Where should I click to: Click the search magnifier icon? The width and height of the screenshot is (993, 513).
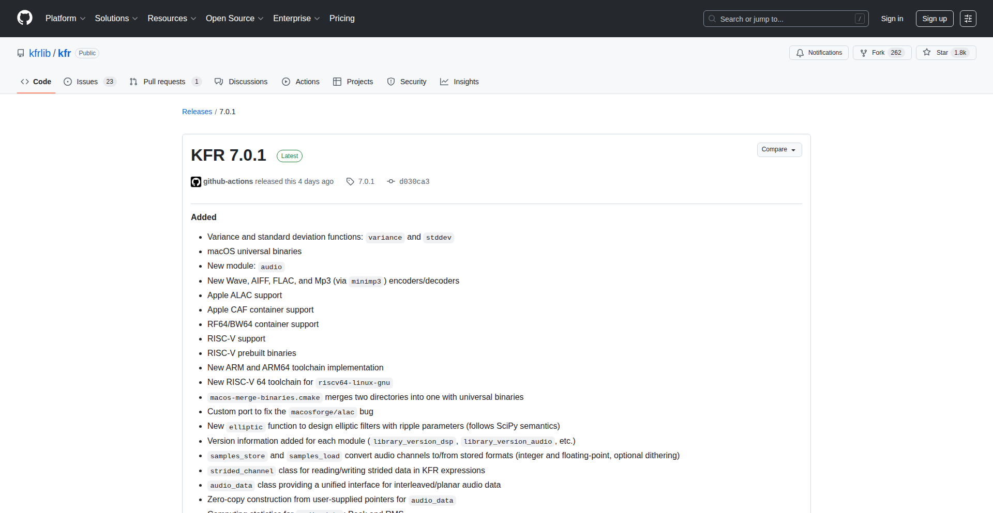(x=712, y=19)
